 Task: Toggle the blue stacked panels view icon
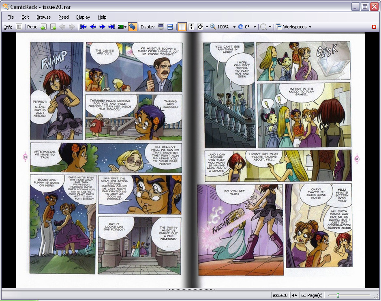pyautogui.click(x=170, y=27)
